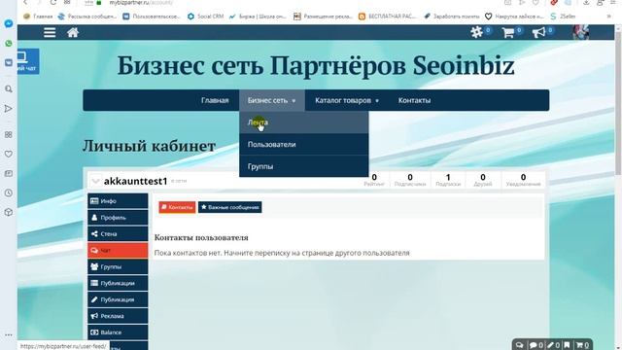
Task: Open 'Инфо' in the account sidebar
Action: [118, 201]
